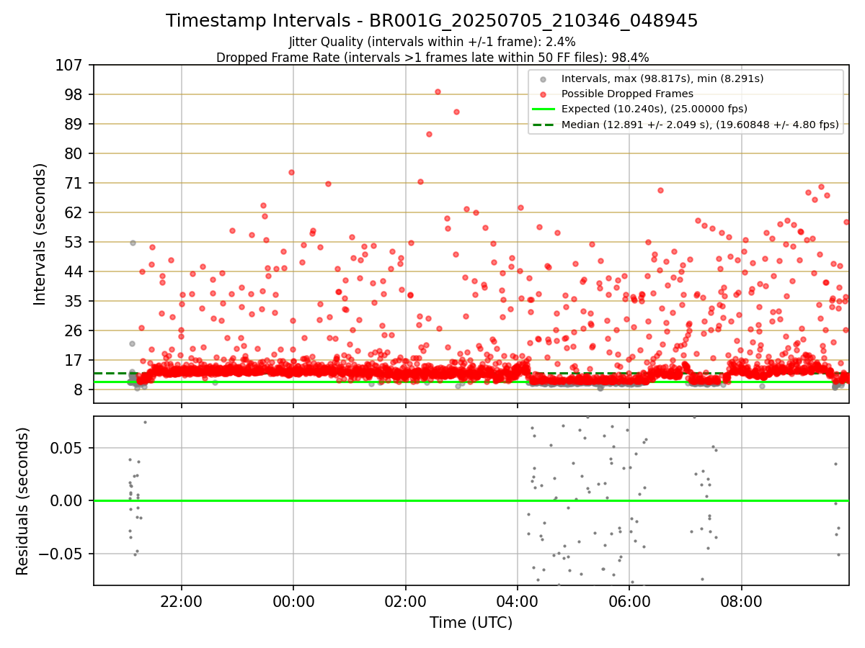Click the 'Time (UTC)' x-axis label
The image size is (865, 648).
pos(471,623)
